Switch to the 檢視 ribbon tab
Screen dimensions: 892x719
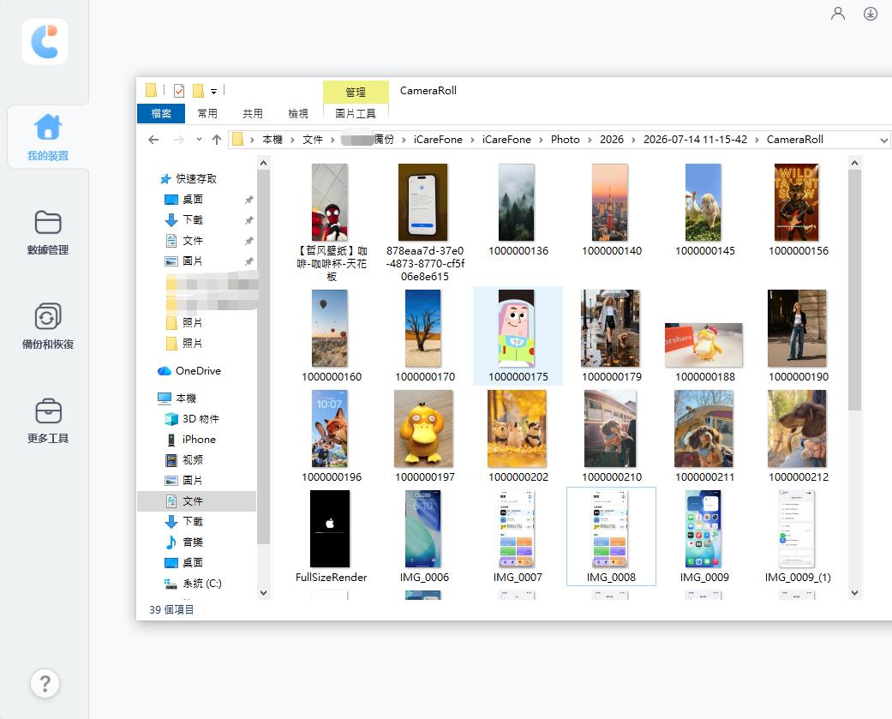click(298, 113)
